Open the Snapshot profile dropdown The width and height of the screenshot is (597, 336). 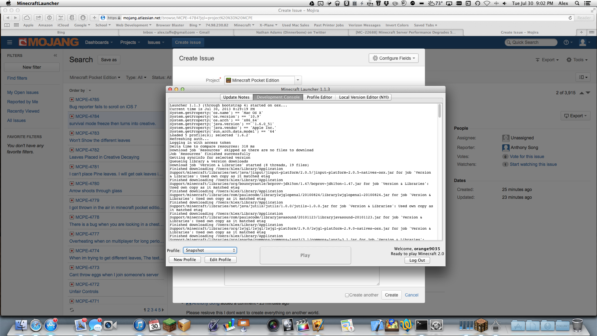tap(210, 250)
